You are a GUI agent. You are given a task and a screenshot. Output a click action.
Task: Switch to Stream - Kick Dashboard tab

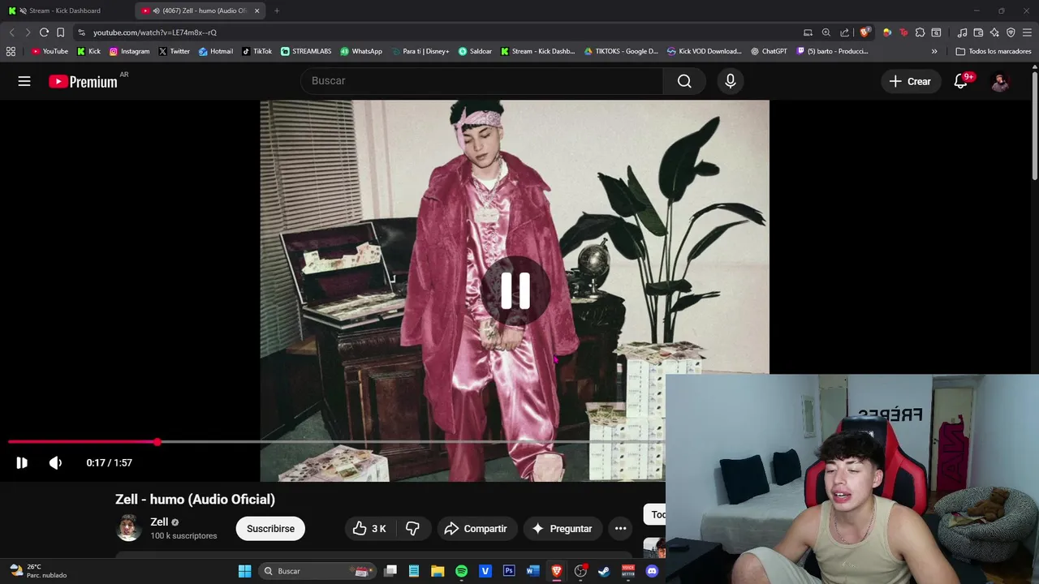[65, 11]
